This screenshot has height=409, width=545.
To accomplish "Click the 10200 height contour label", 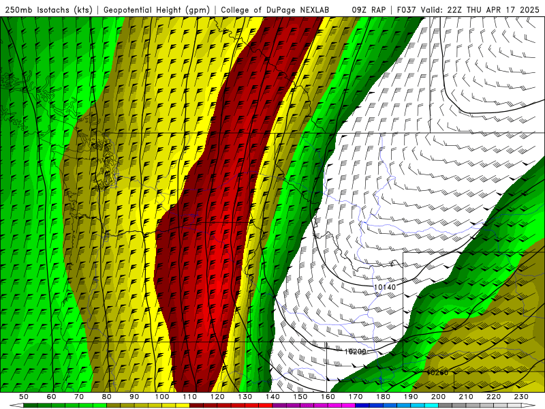I will [x=355, y=352].
